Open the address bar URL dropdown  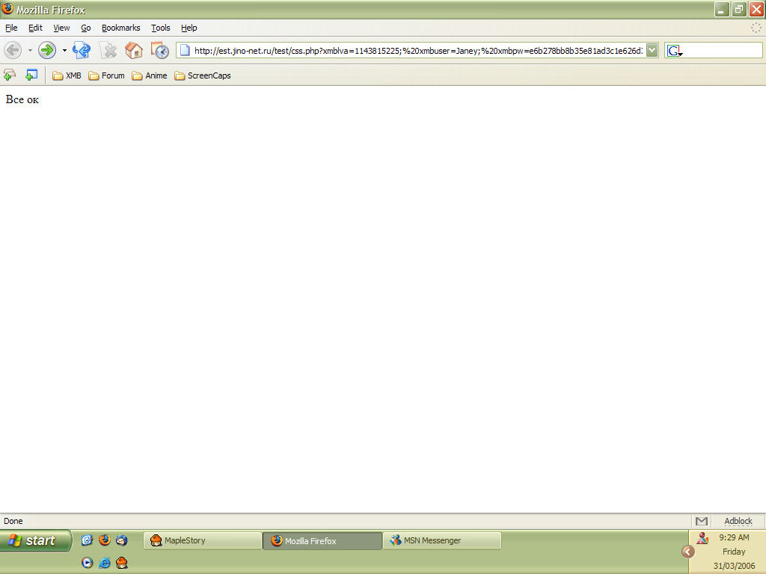click(652, 50)
